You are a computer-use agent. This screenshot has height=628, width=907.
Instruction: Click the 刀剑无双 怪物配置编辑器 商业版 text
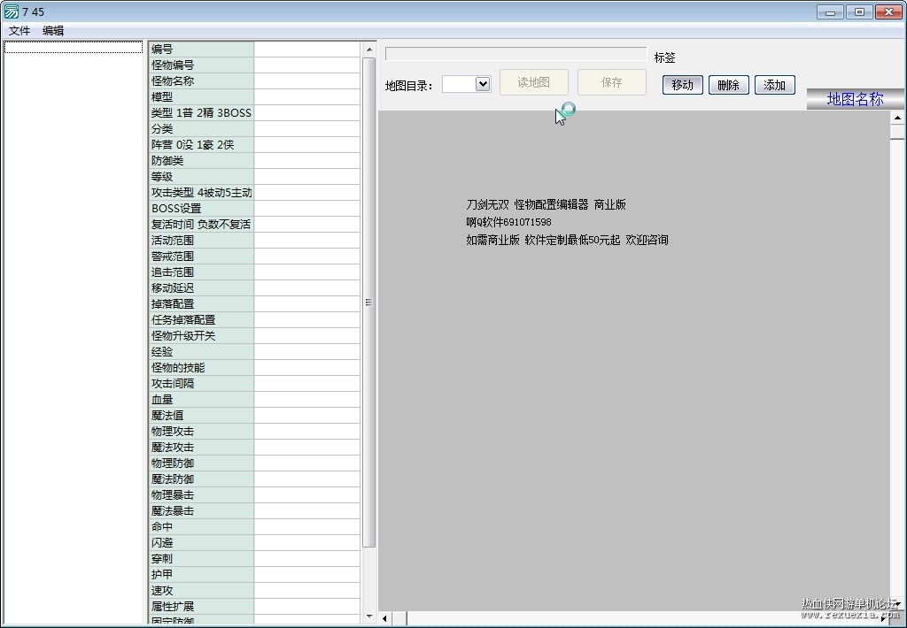(x=546, y=204)
